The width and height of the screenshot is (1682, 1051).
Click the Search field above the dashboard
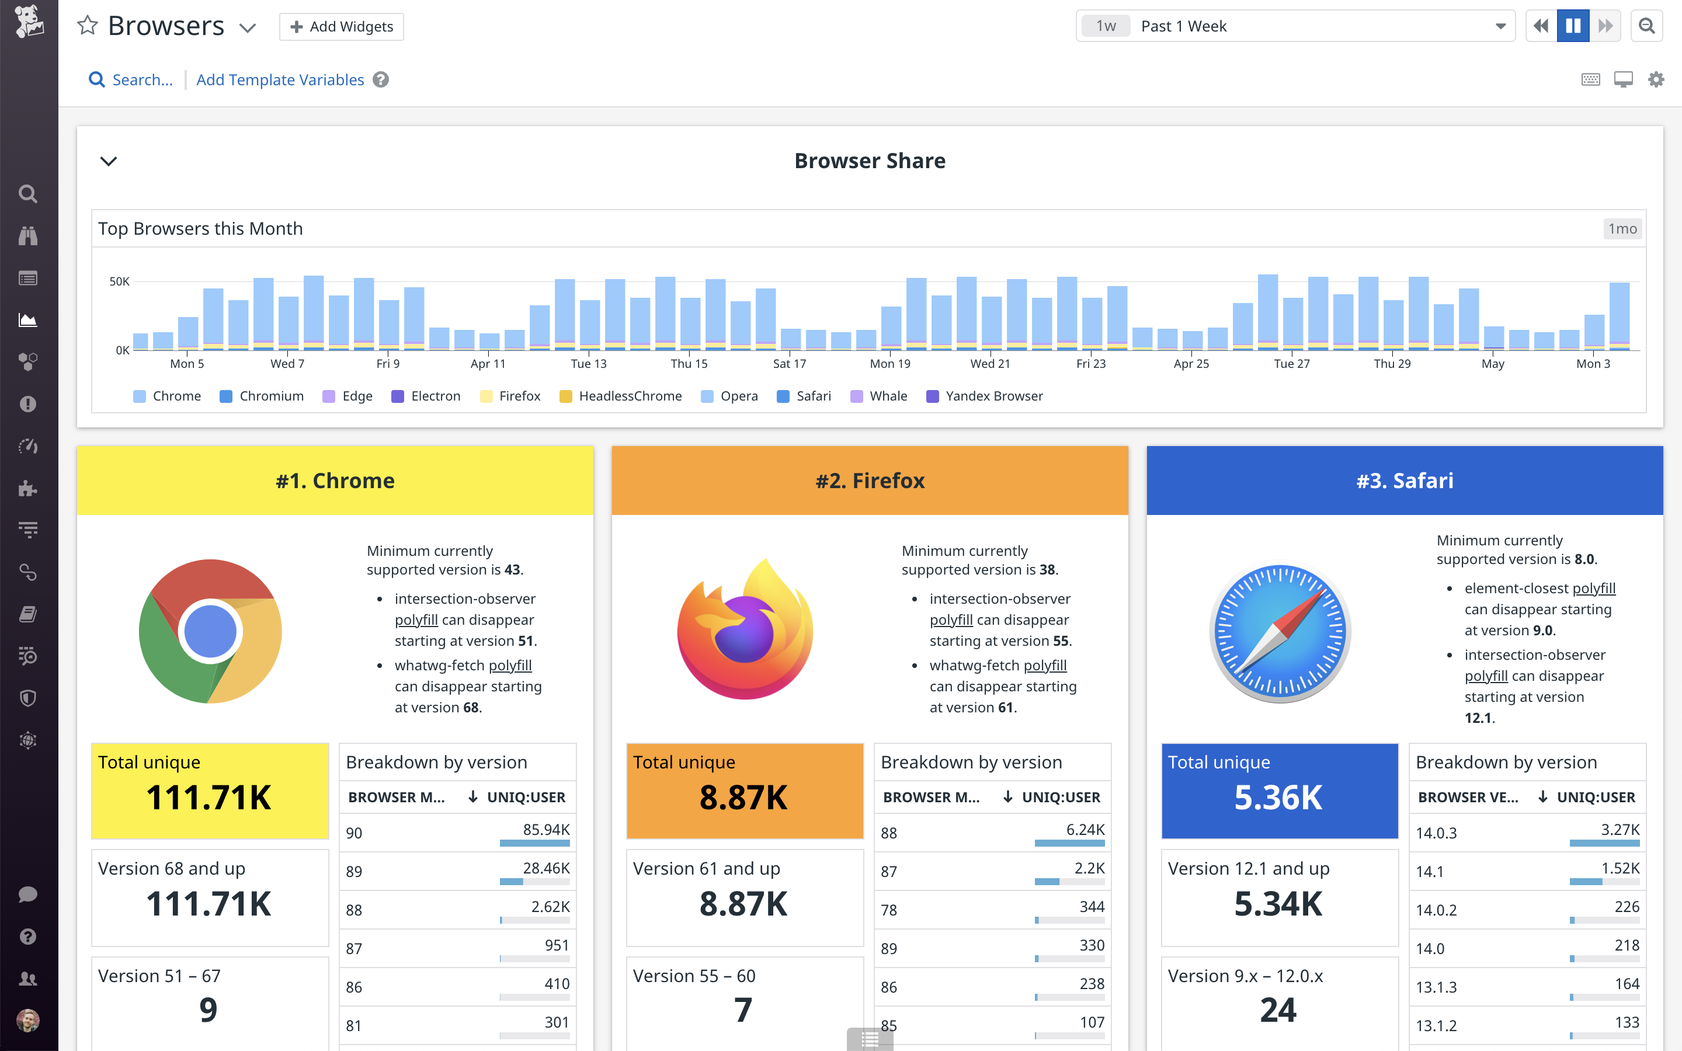131,79
